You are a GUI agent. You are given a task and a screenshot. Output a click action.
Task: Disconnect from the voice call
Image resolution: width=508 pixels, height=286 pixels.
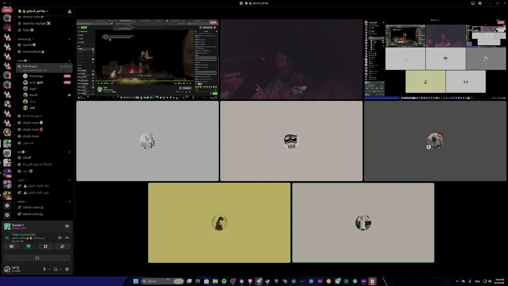(x=67, y=238)
